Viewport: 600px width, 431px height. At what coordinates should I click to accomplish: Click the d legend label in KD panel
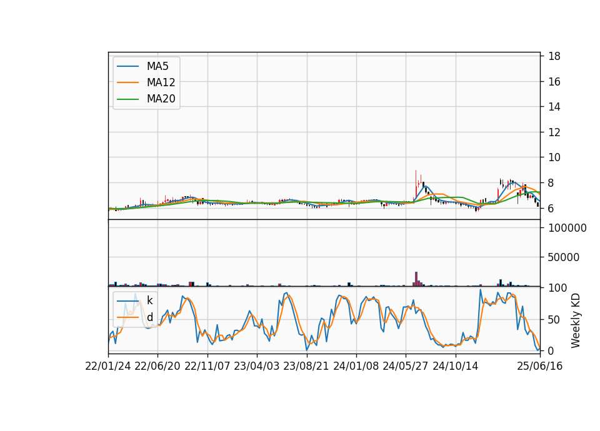click(x=149, y=317)
